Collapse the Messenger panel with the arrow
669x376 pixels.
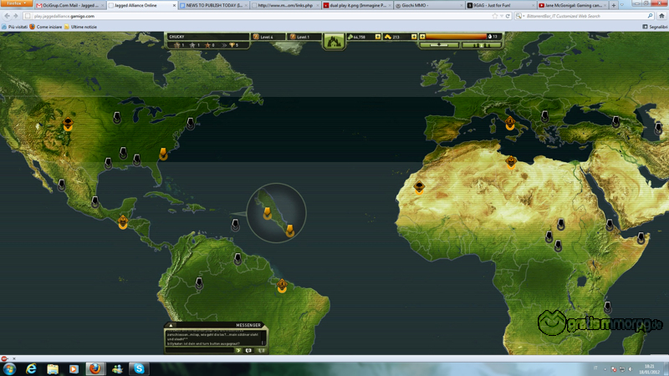[x=171, y=325]
